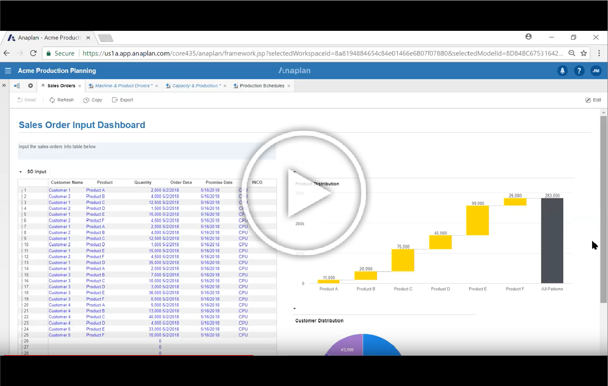This screenshot has width=608, height=386.
Task: Open the model contents tree icon
Action: pyautogui.click(x=17, y=86)
